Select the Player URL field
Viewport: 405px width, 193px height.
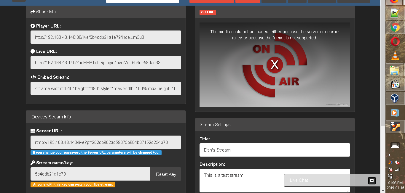click(x=106, y=37)
